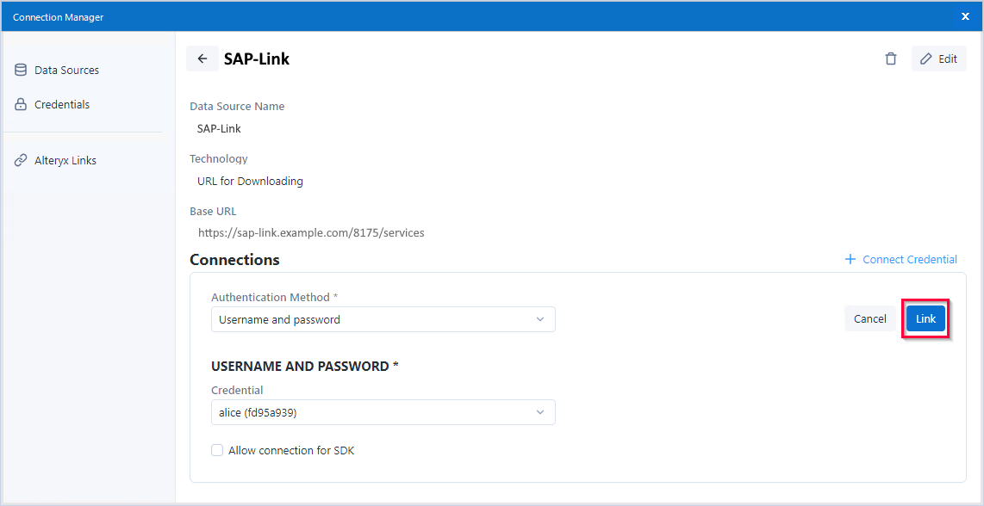Delete the data source with the trash icon

tap(891, 59)
